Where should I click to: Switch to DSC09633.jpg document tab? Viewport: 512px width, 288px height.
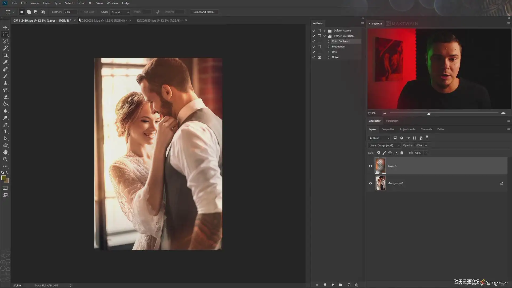tap(159, 21)
